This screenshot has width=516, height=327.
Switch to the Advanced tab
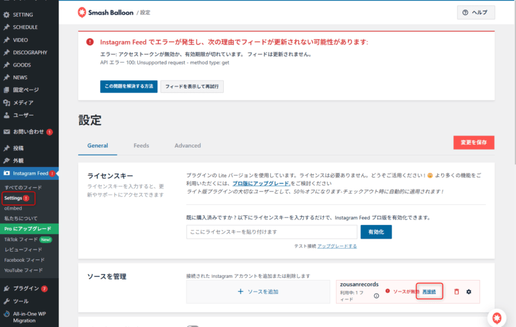click(188, 146)
